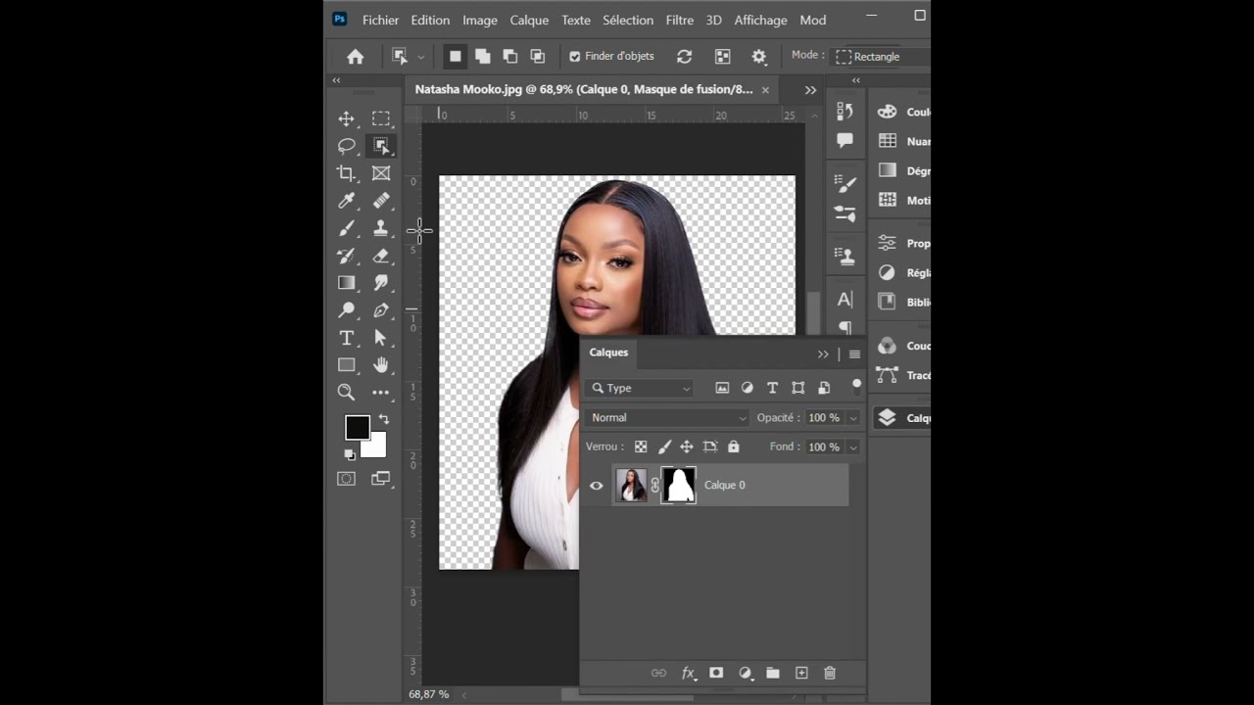The image size is (1254, 705).
Task: Select the Object Selection tool in the toolbox
Action: tap(381, 146)
